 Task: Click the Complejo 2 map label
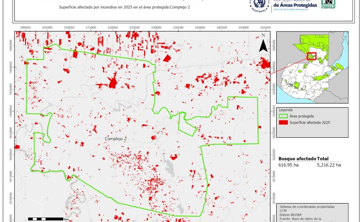pyautogui.click(x=115, y=138)
